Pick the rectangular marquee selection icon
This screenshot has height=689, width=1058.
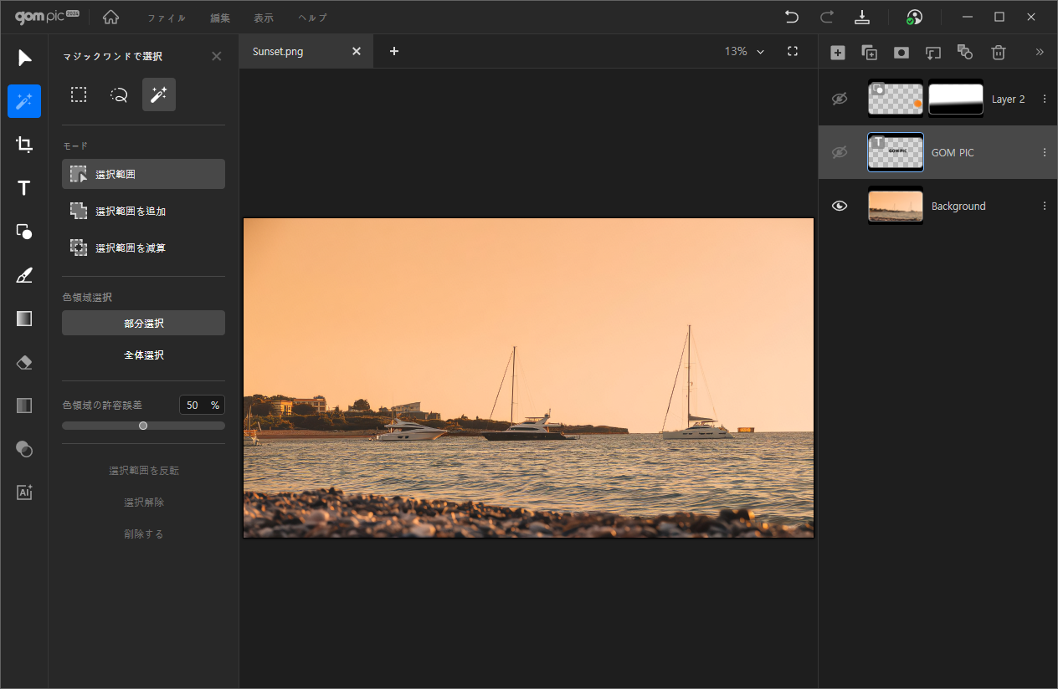tap(79, 95)
